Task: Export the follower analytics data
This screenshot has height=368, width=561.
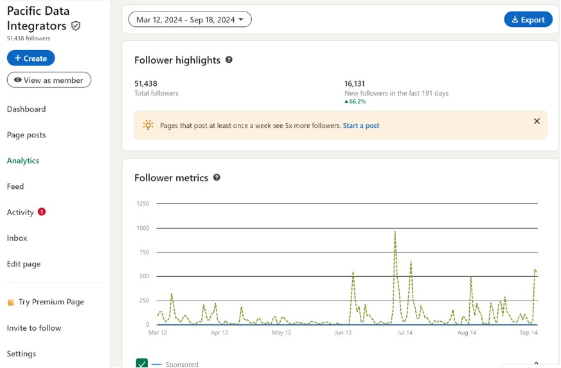Action: 528,19
